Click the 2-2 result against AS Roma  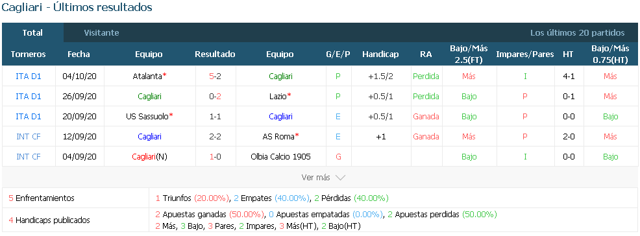(x=215, y=137)
